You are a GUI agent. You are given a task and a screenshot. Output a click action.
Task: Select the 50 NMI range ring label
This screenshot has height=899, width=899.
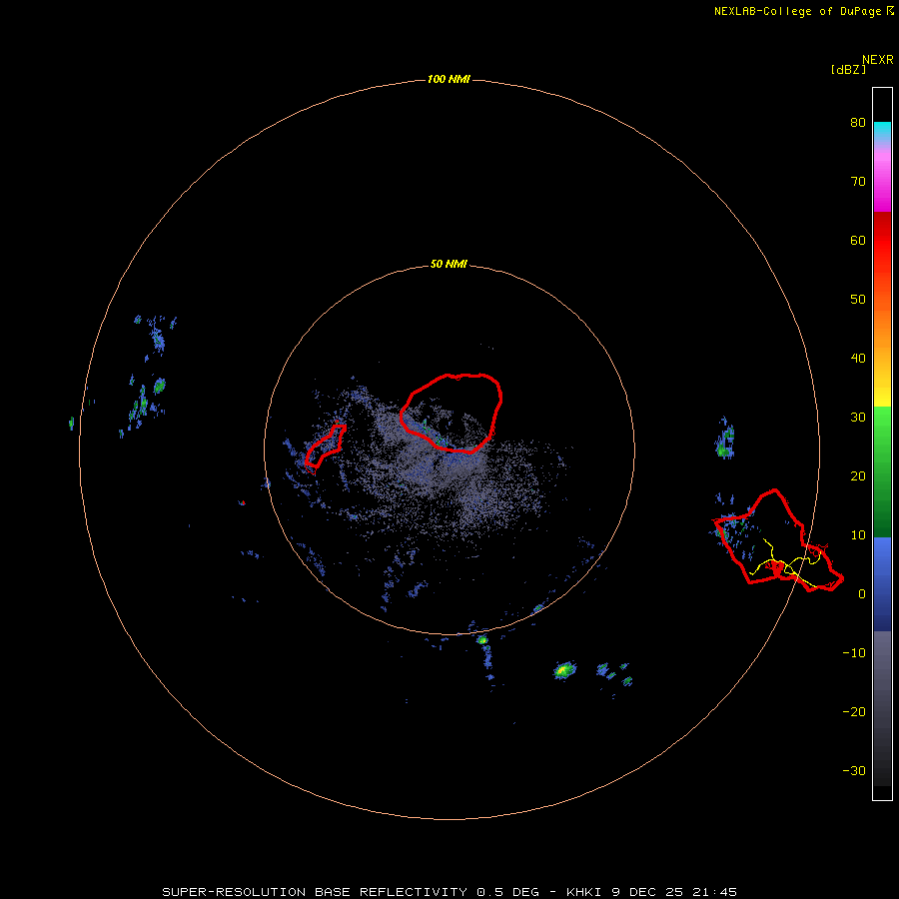[x=449, y=265]
